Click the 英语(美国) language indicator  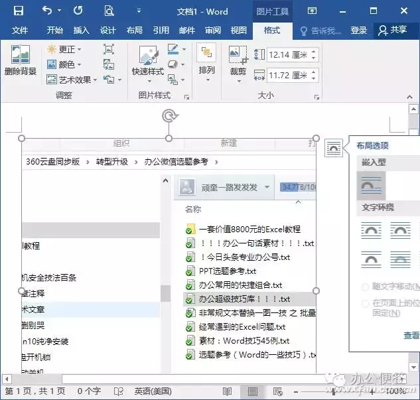(153, 391)
